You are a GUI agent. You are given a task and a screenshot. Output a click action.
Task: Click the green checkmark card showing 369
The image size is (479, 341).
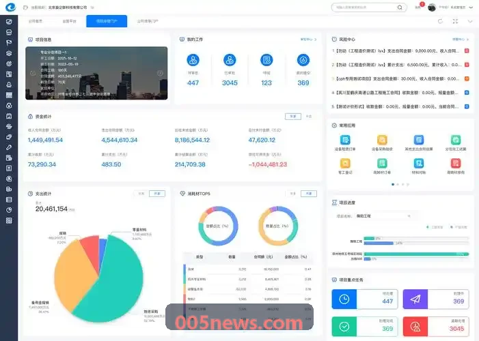[365, 327]
